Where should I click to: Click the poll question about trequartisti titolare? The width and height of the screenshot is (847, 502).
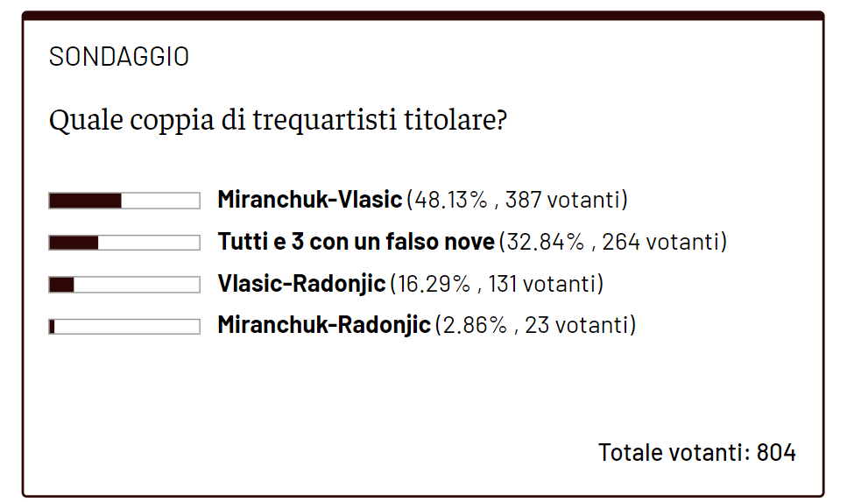point(278,119)
